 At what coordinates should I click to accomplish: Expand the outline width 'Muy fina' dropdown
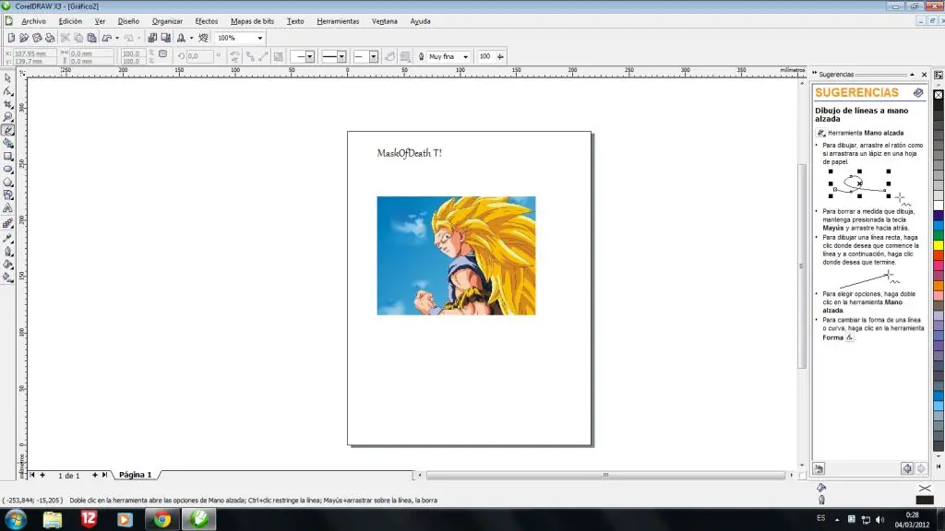[465, 57]
